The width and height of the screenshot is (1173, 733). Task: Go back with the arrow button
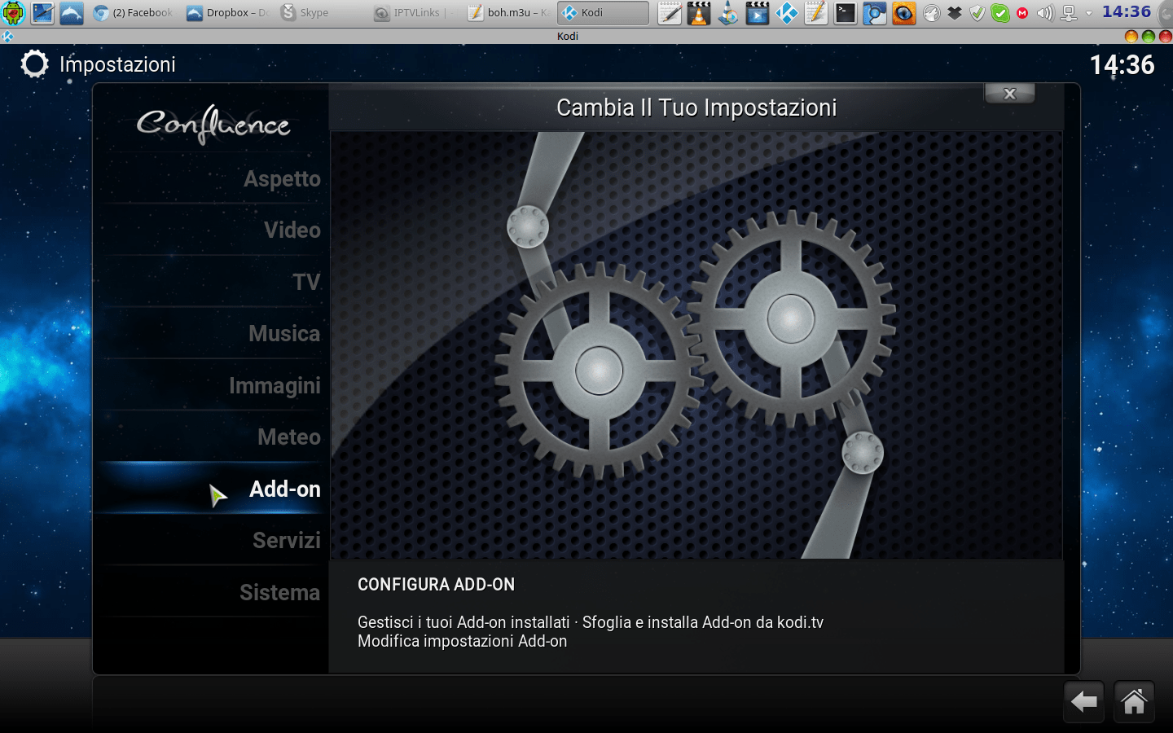pyautogui.click(x=1083, y=701)
